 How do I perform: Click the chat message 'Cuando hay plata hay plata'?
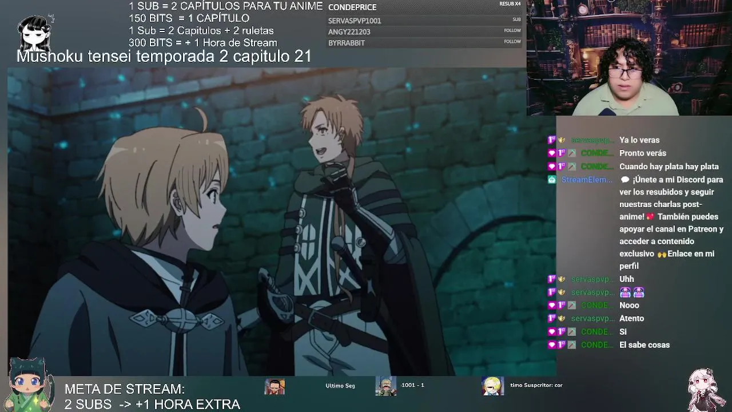tap(669, 167)
